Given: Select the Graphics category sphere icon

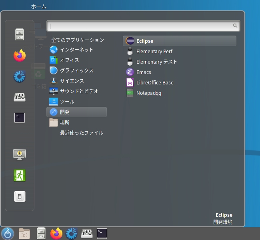Looking at the screenshot, I should click(x=54, y=70).
